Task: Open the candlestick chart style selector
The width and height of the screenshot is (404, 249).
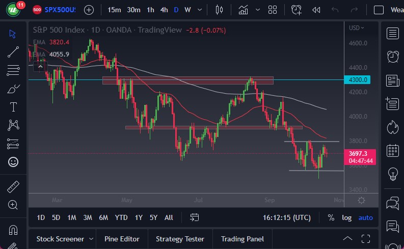Action: (220, 10)
